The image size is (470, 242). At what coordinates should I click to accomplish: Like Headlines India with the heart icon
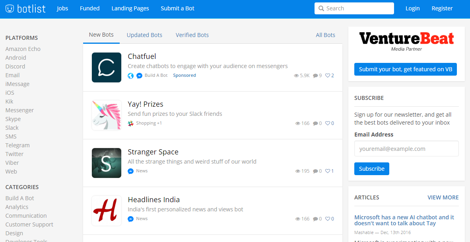pyautogui.click(x=328, y=219)
